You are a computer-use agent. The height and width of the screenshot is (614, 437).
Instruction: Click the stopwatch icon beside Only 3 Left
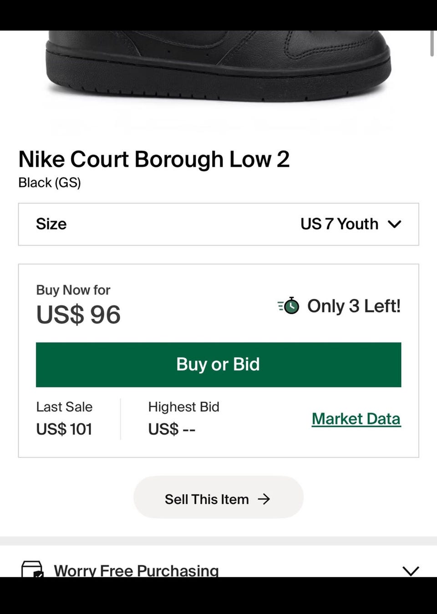pos(289,306)
